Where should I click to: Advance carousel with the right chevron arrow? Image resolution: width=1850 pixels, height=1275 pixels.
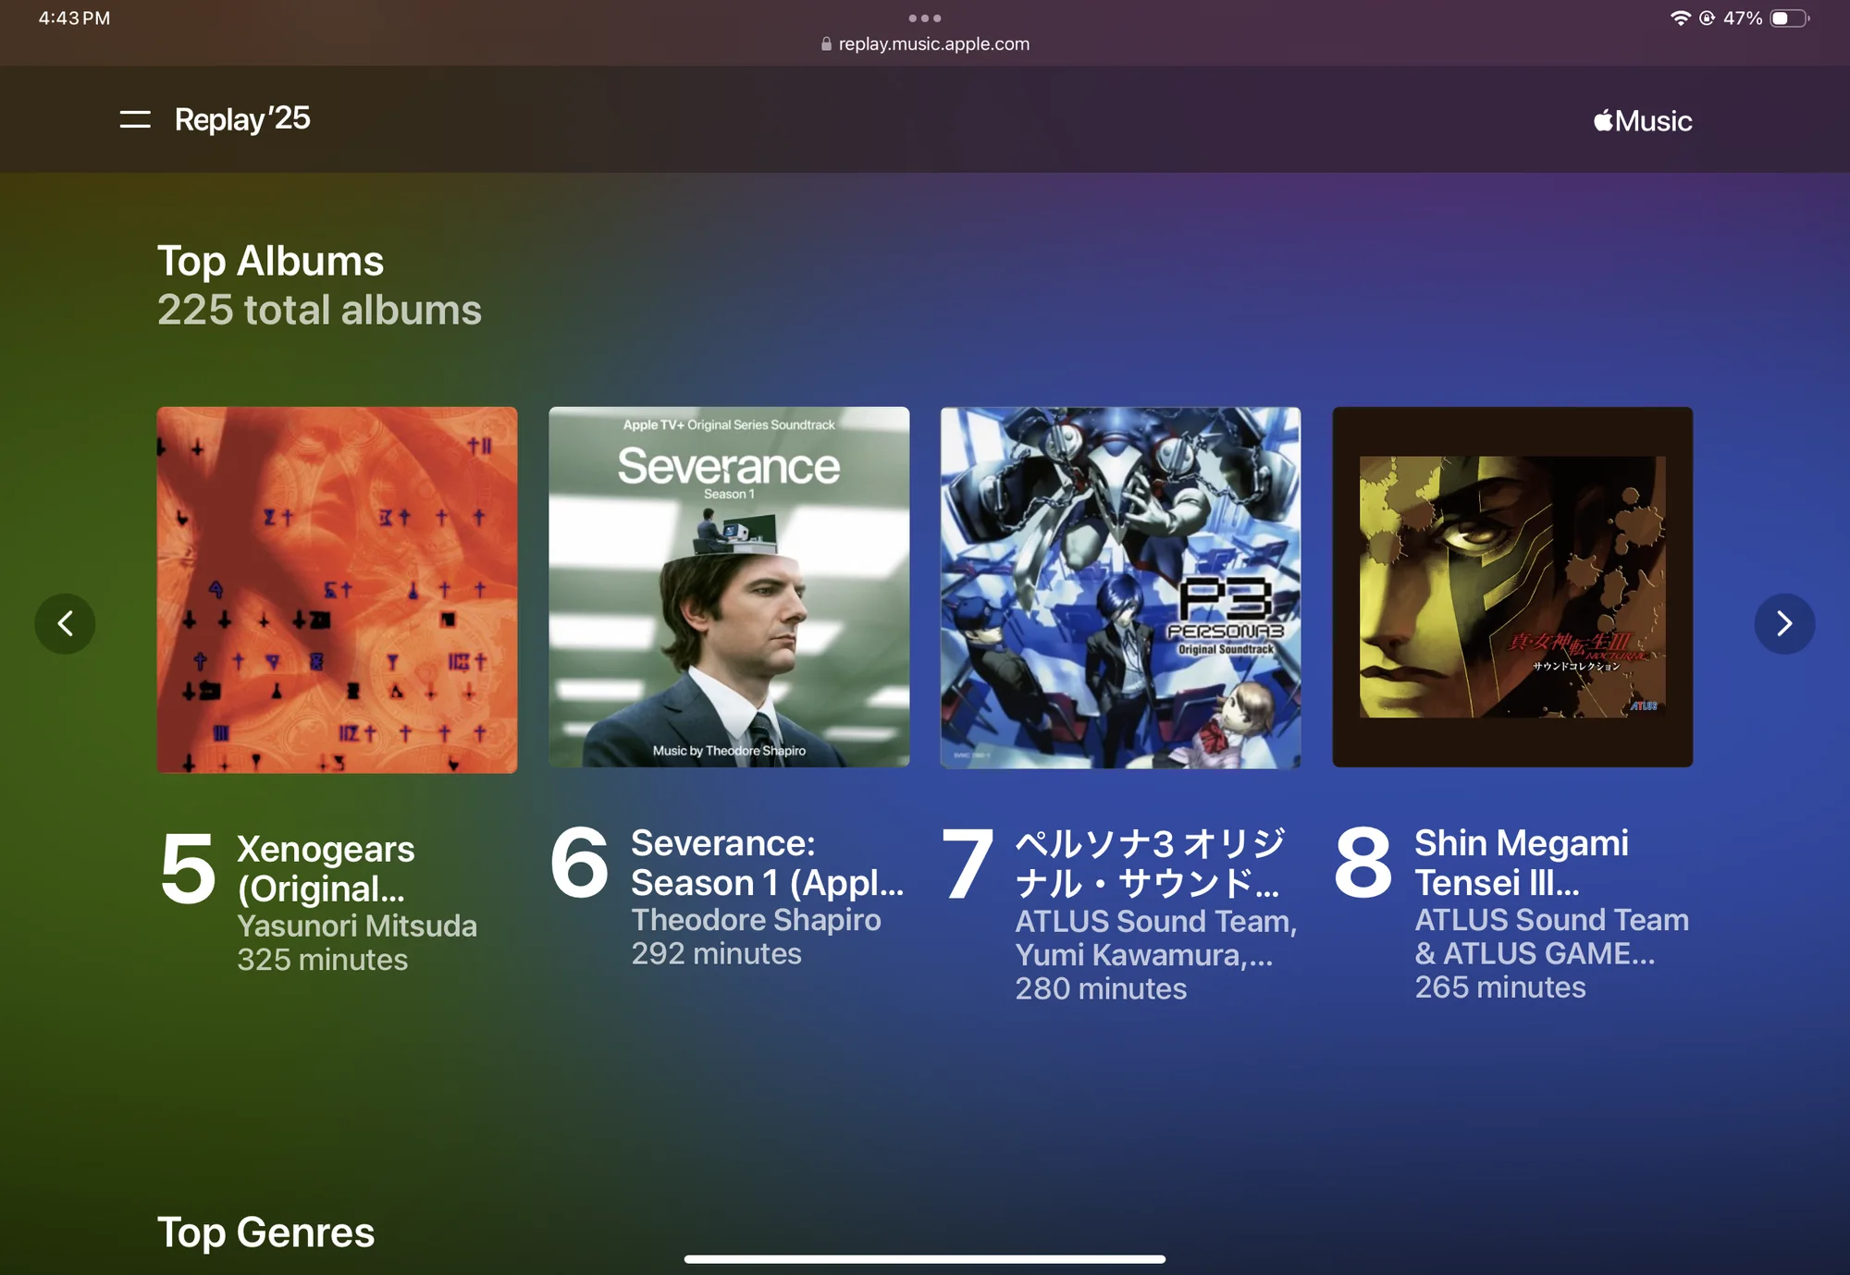[1783, 624]
